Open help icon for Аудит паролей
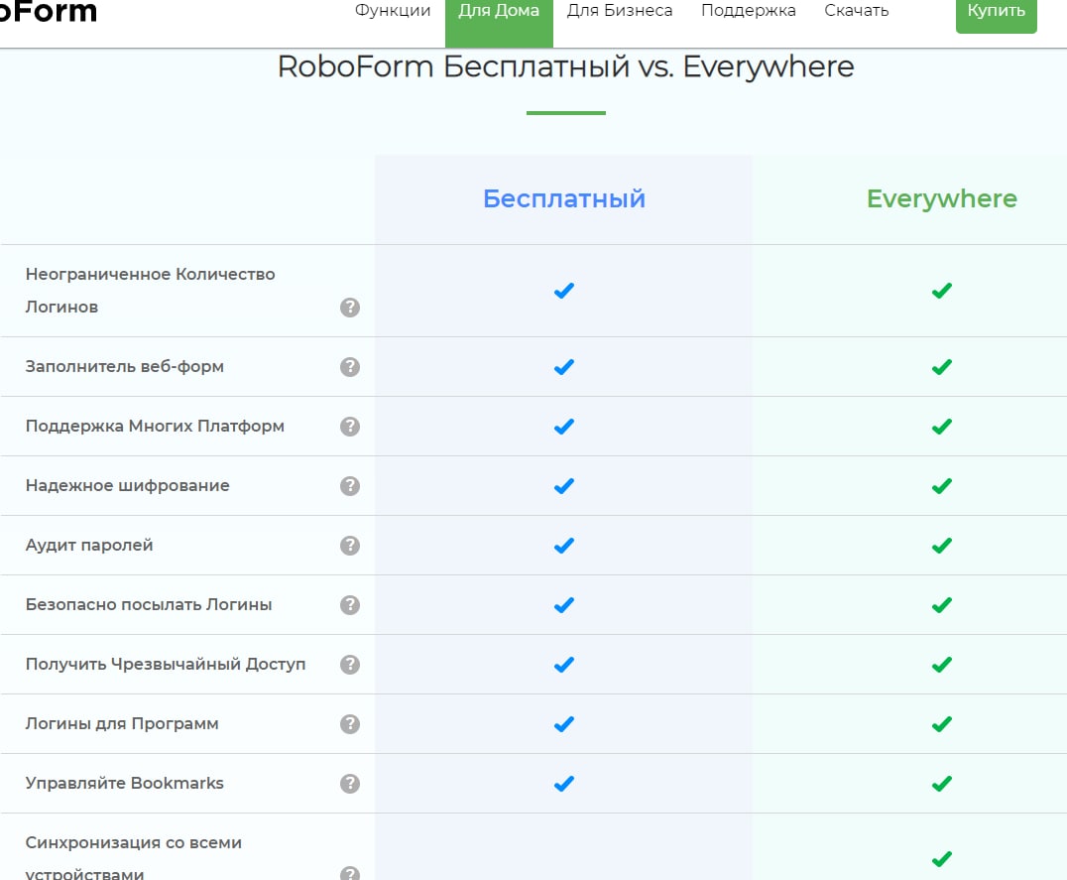The image size is (1067, 880). click(350, 546)
